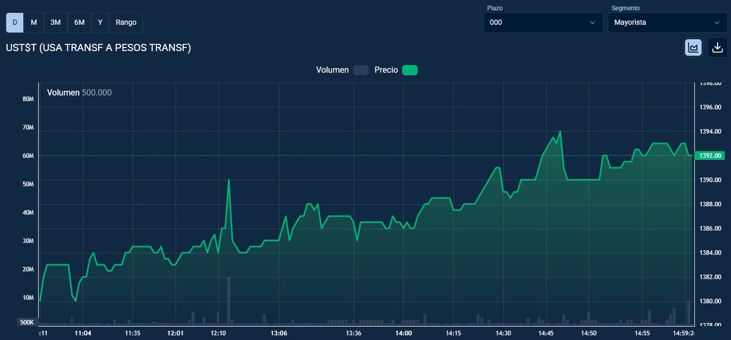Expand the Segmento dropdown showing Mayorista
This screenshot has height=340, width=731.
(x=667, y=23)
